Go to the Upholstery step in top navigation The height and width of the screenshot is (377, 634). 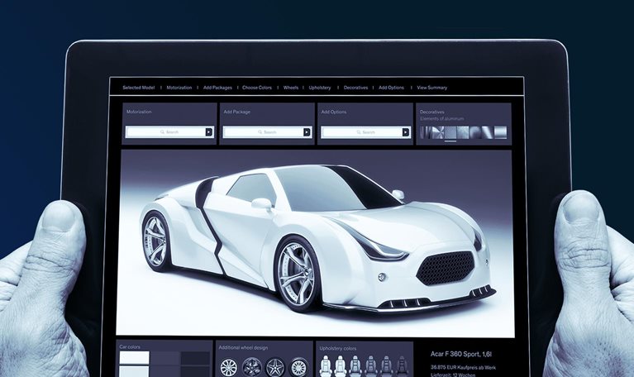click(x=320, y=88)
